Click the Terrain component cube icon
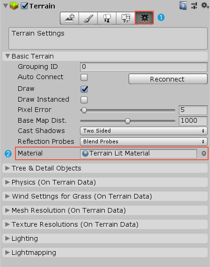This screenshot has height=267, width=210. pyautogui.click(x=14, y=6)
